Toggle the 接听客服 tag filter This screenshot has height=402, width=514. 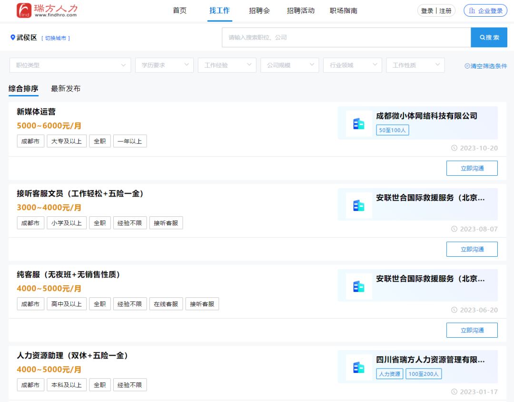pyautogui.click(x=166, y=222)
